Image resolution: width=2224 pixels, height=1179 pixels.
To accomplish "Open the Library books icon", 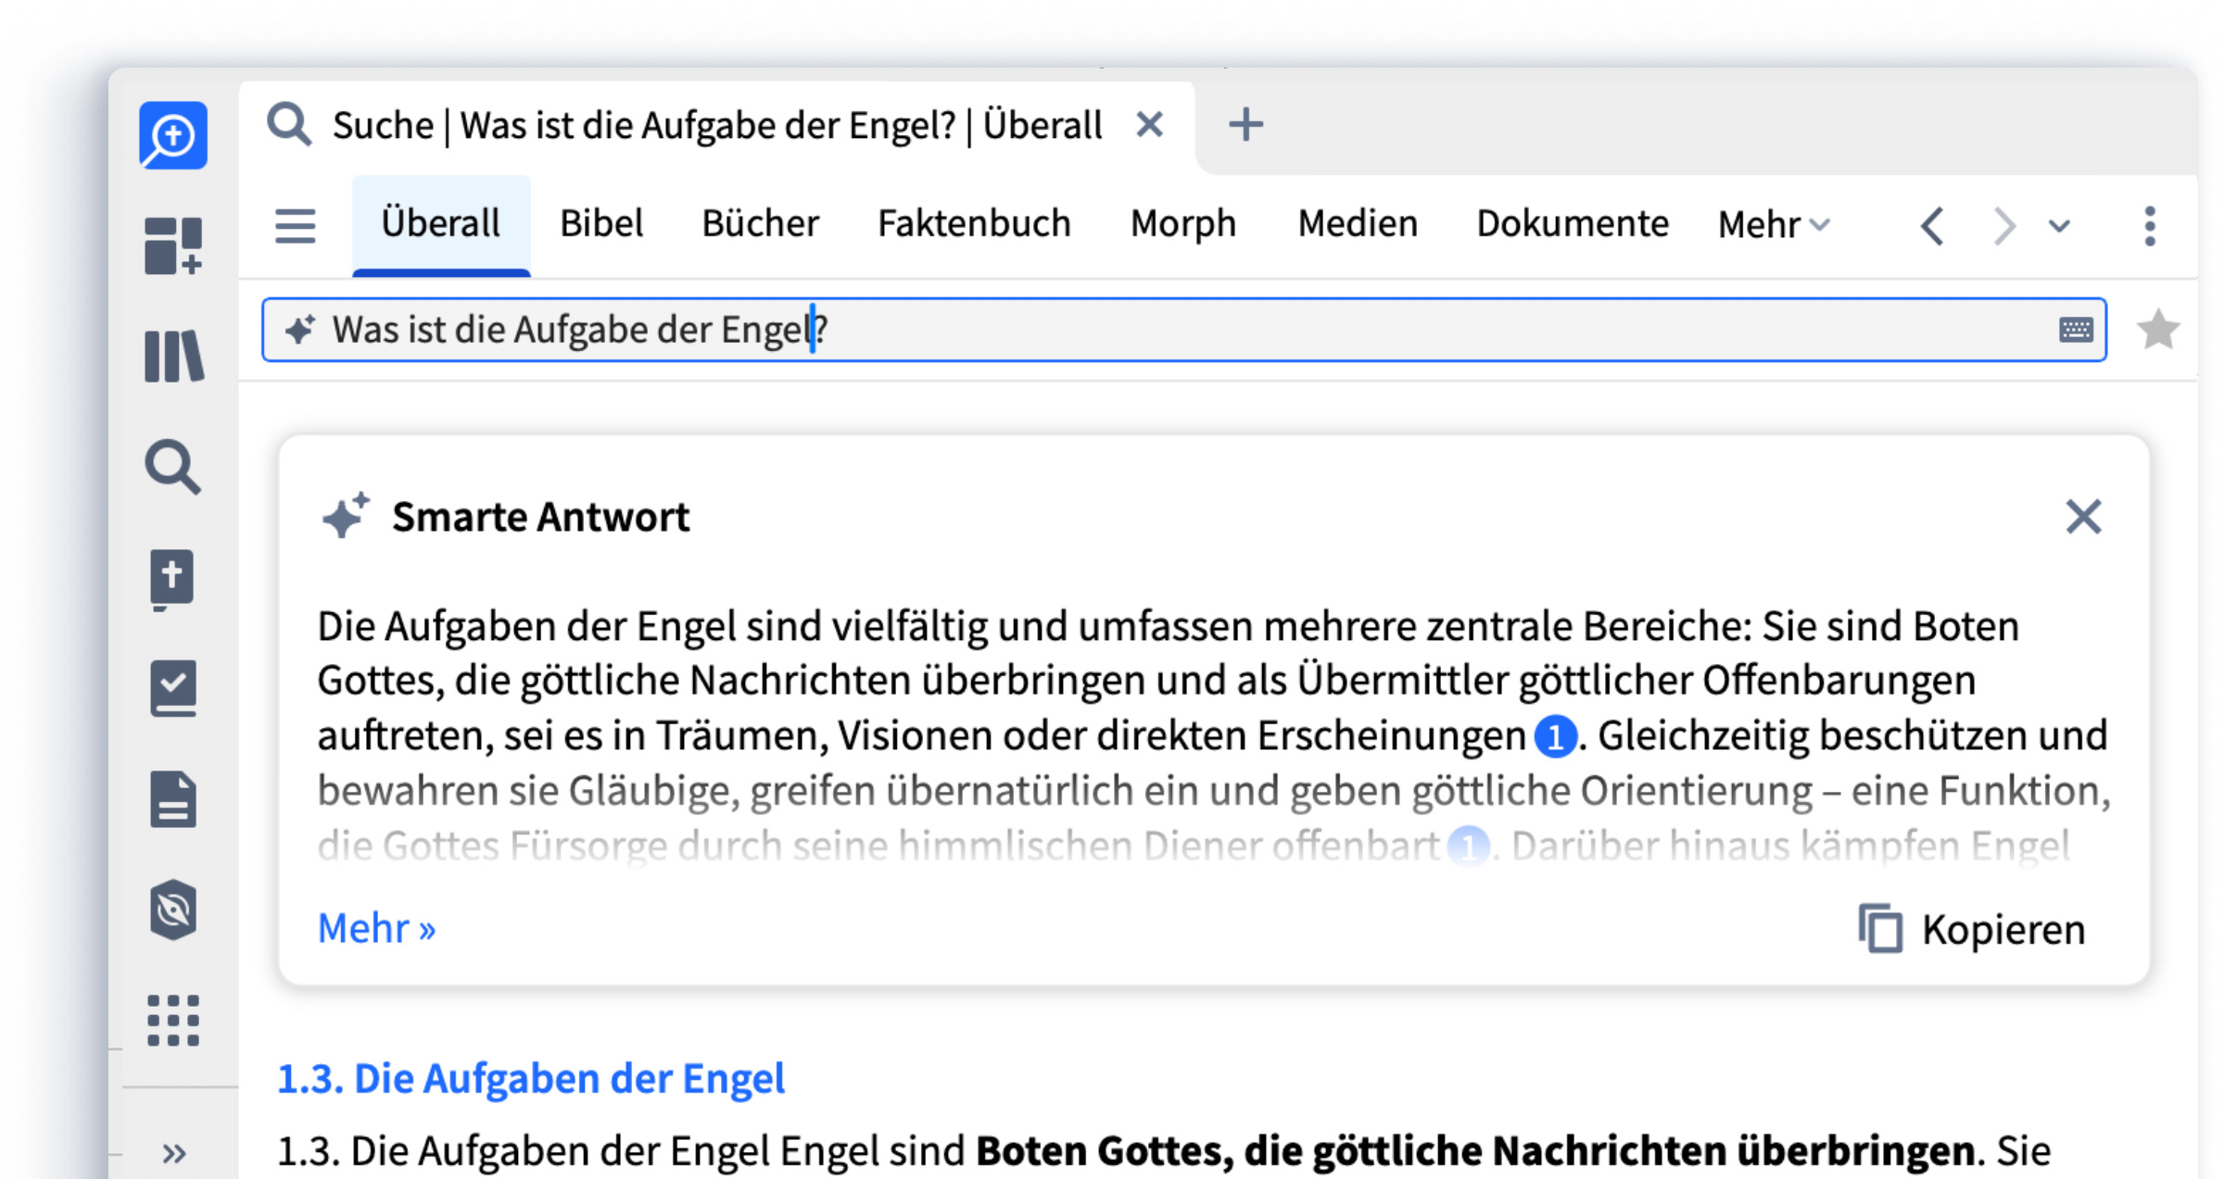I will coord(173,357).
